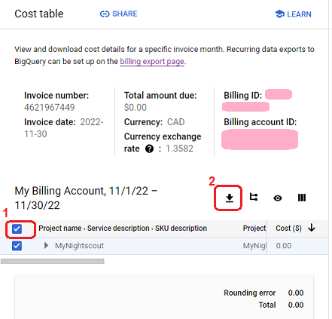Click the currency exchange rate help icon
Viewport: 332px width, 319px height.
149,149
